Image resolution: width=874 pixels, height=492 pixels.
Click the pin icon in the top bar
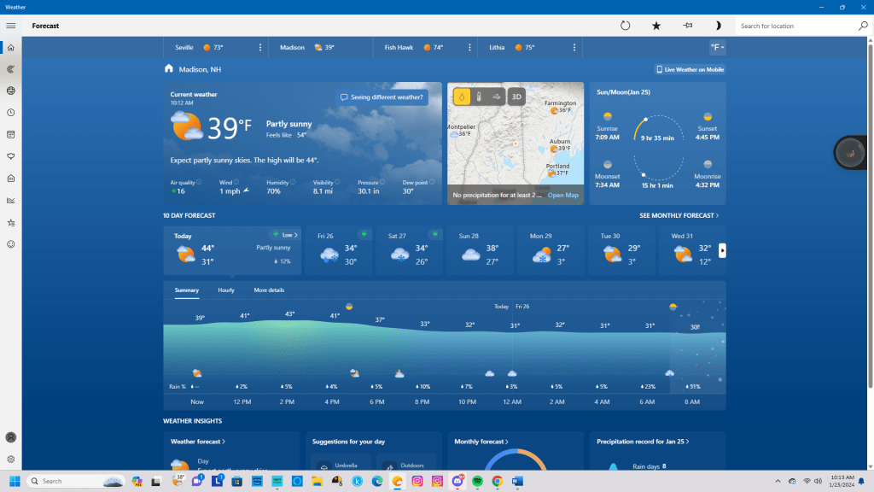click(x=688, y=26)
